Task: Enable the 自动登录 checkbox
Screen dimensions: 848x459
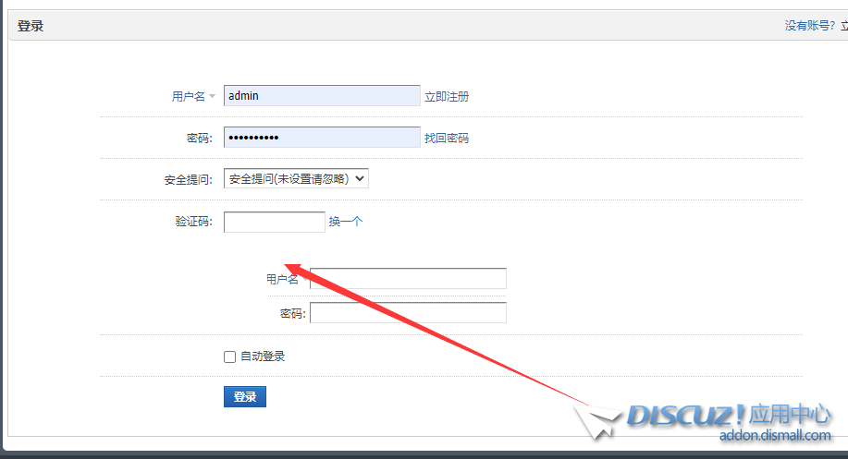Action: coord(230,356)
